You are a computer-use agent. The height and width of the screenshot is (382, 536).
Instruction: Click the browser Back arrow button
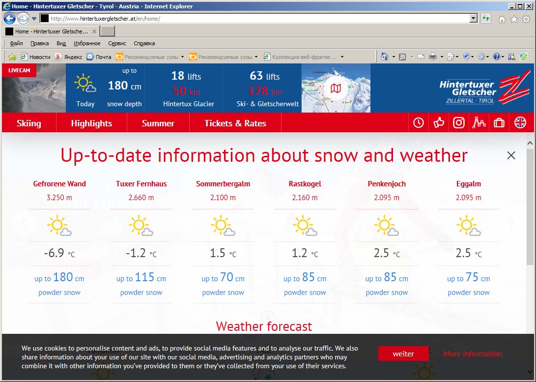coord(9,19)
